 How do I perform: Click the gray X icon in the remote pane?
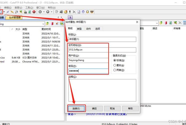pos(180,23)
